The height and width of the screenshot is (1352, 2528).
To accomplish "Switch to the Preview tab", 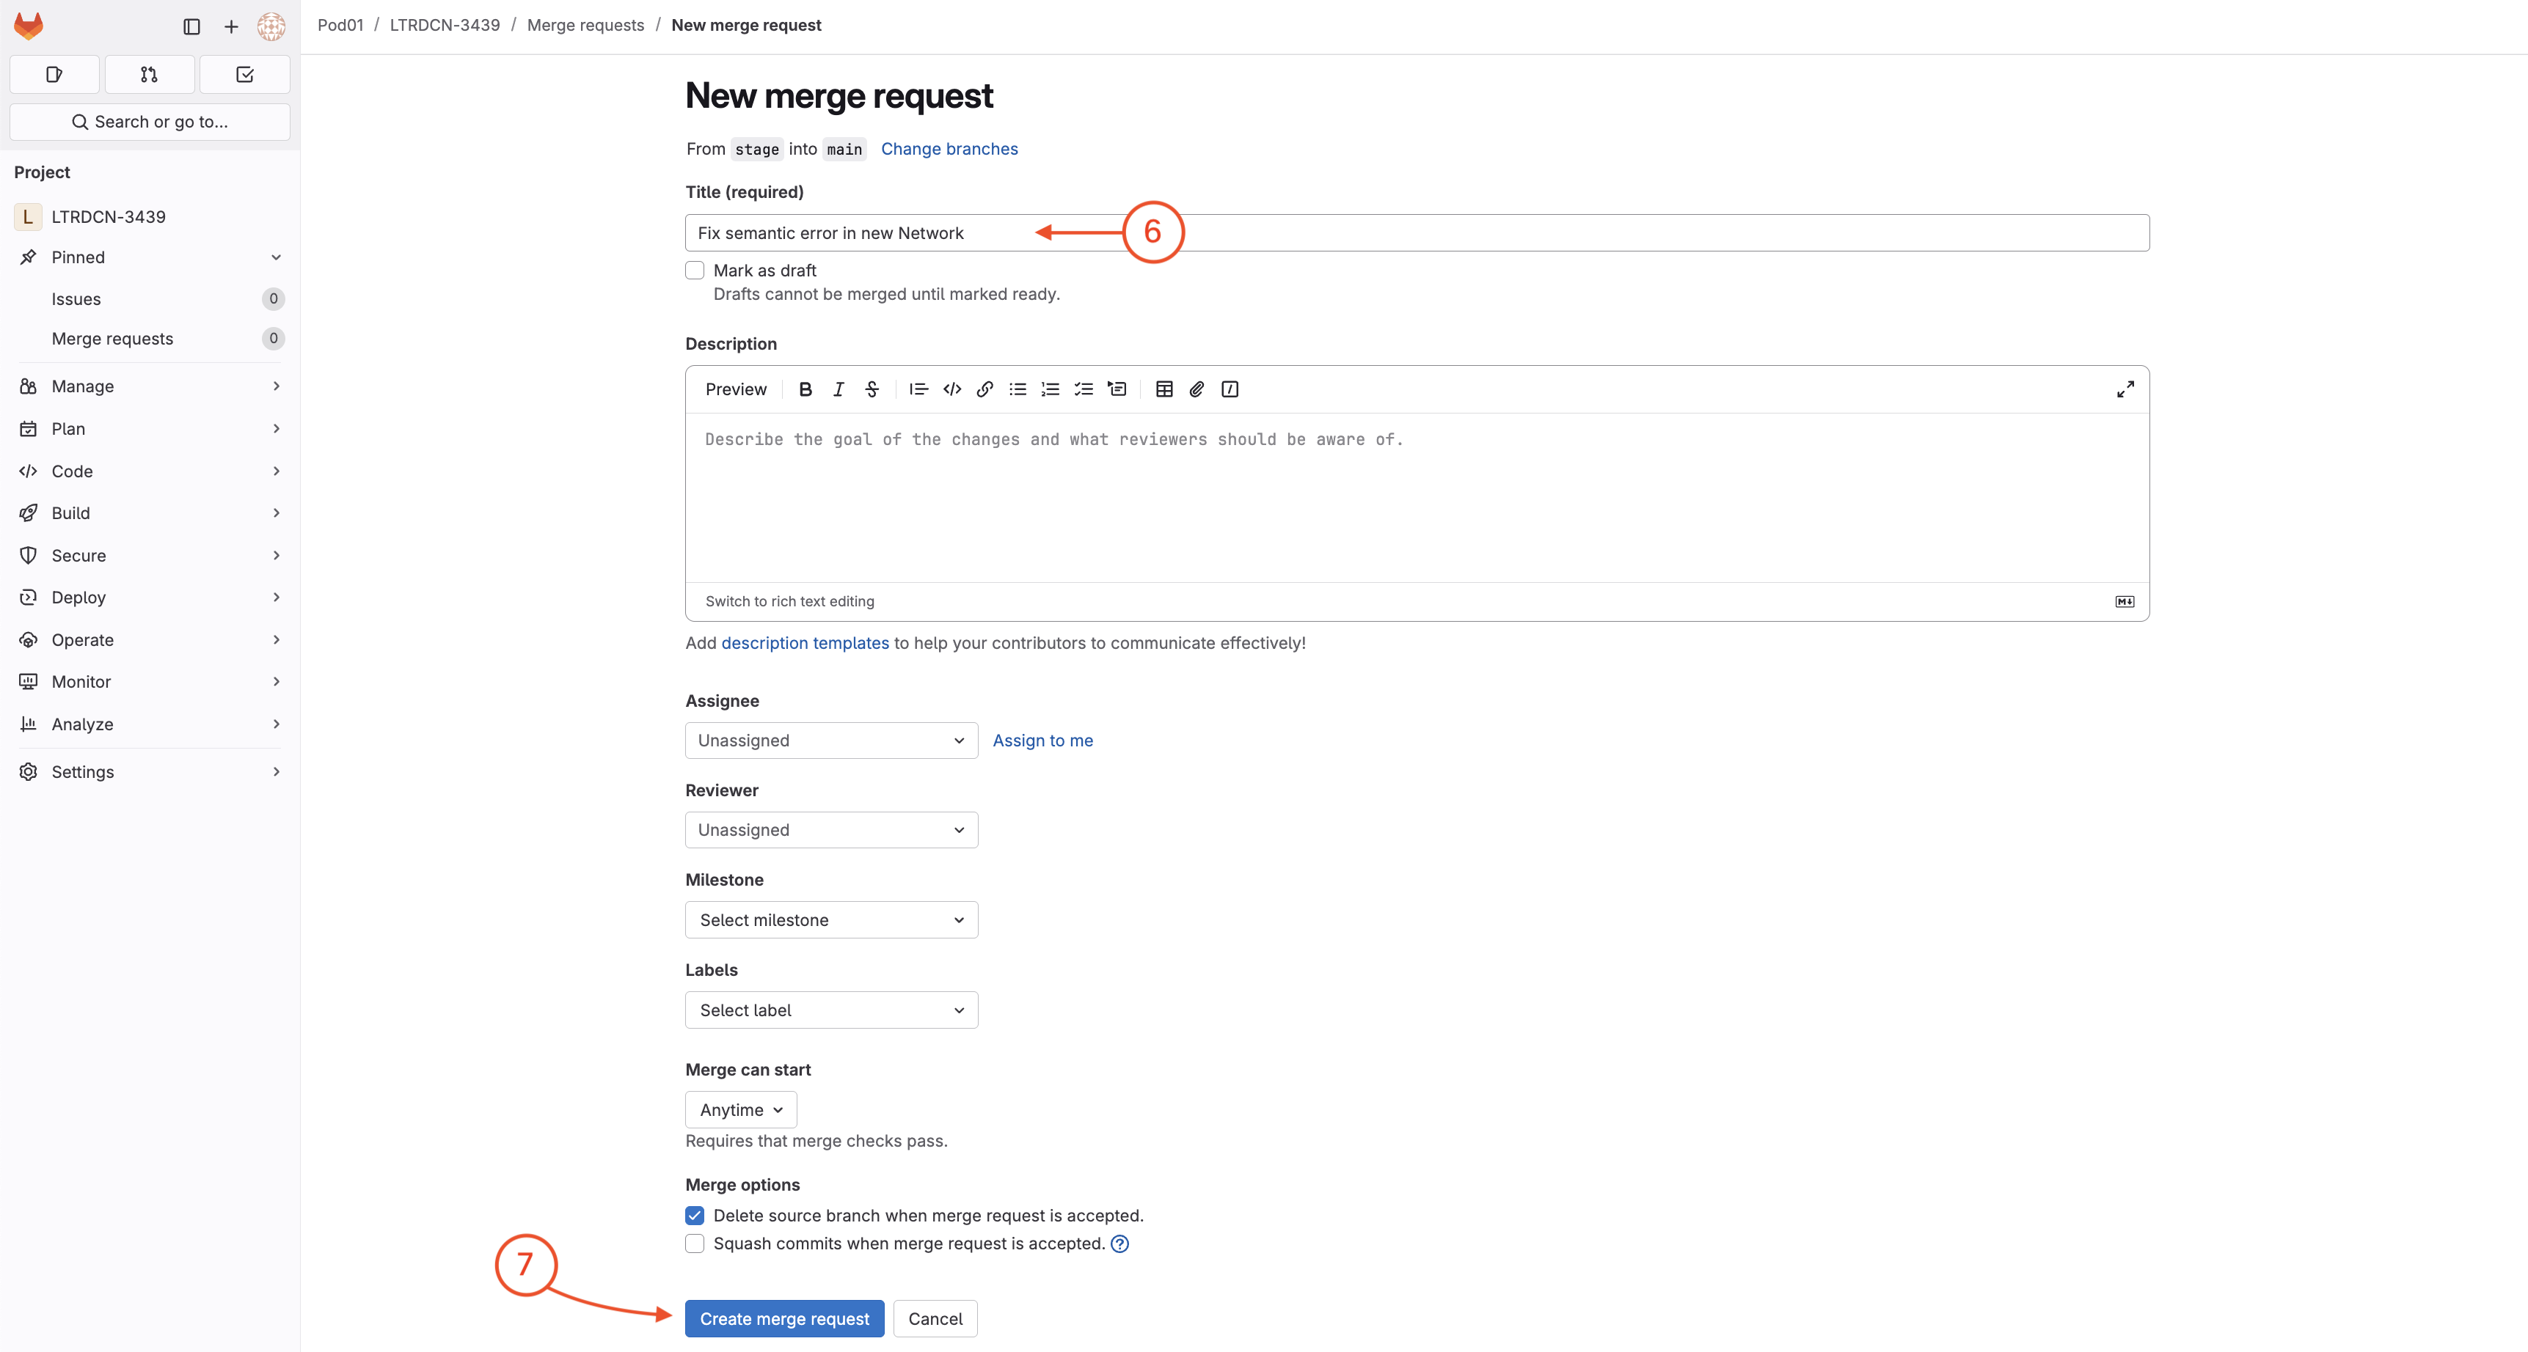I will pos(736,389).
